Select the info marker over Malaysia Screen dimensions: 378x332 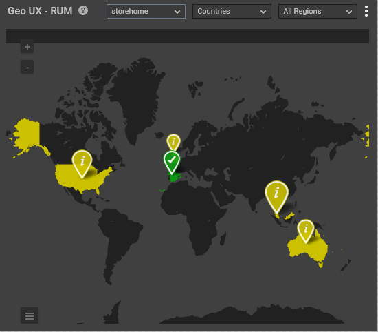tap(276, 196)
